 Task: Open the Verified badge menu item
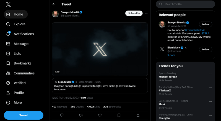pyautogui.click(x=16, y=83)
